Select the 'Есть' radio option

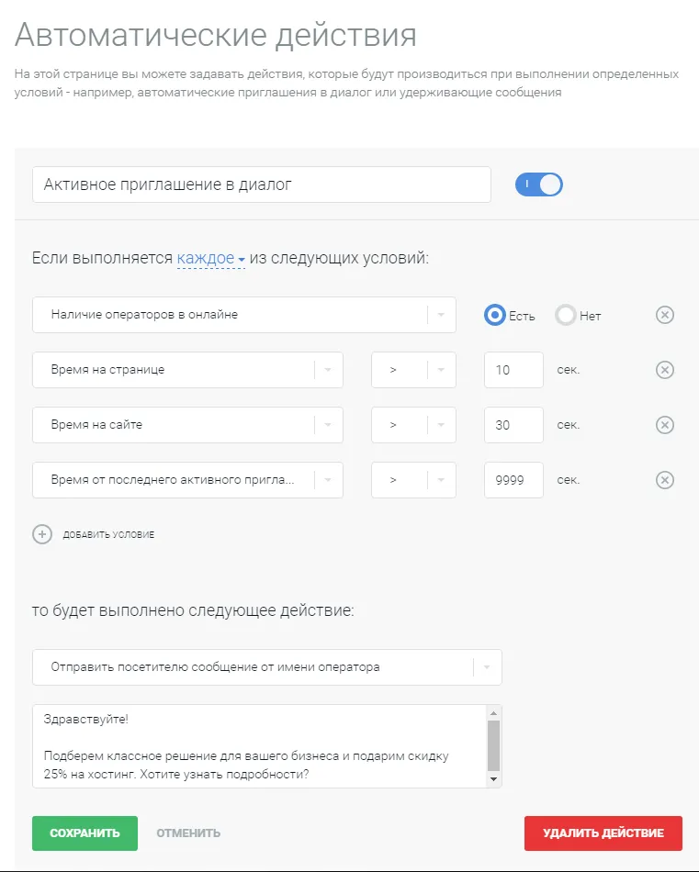(496, 315)
